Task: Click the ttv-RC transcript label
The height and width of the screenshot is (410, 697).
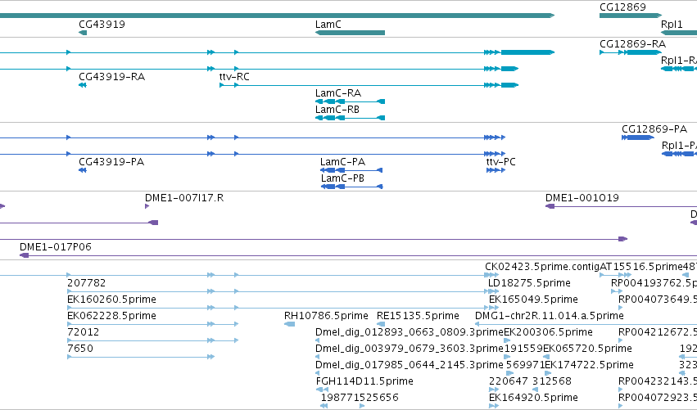Action: coord(234,77)
